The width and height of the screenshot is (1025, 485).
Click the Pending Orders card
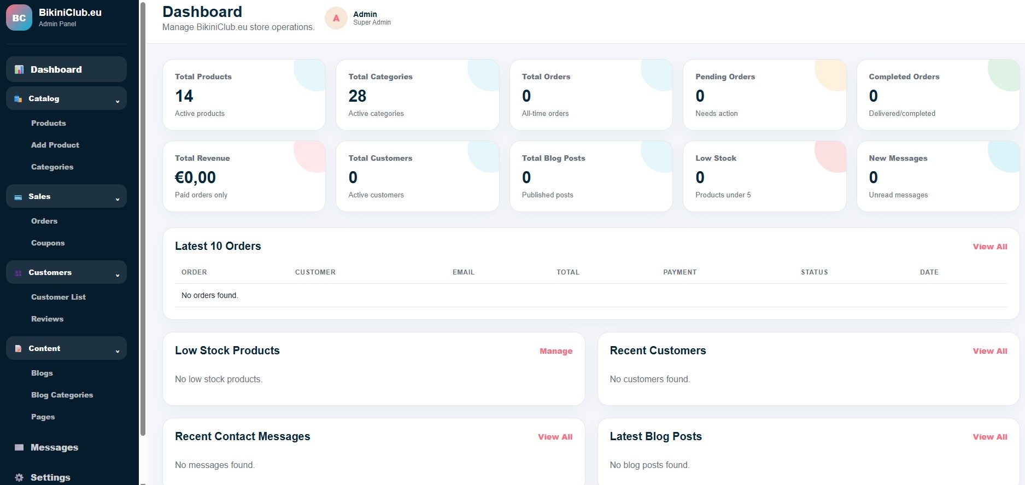pos(765,95)
